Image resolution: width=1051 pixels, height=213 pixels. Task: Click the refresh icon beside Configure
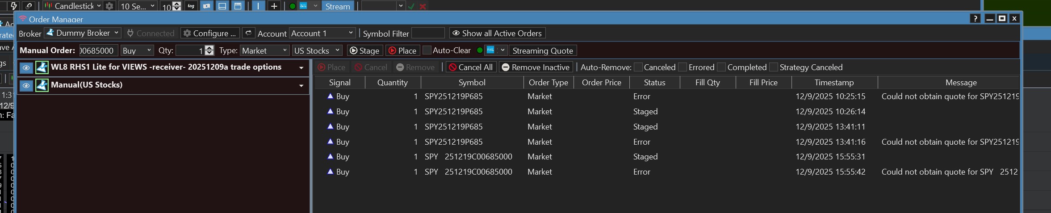(x=248, y=33)
